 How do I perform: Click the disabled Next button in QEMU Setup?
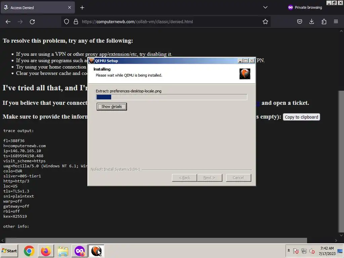pyautogui.click(x=210, y=178)
